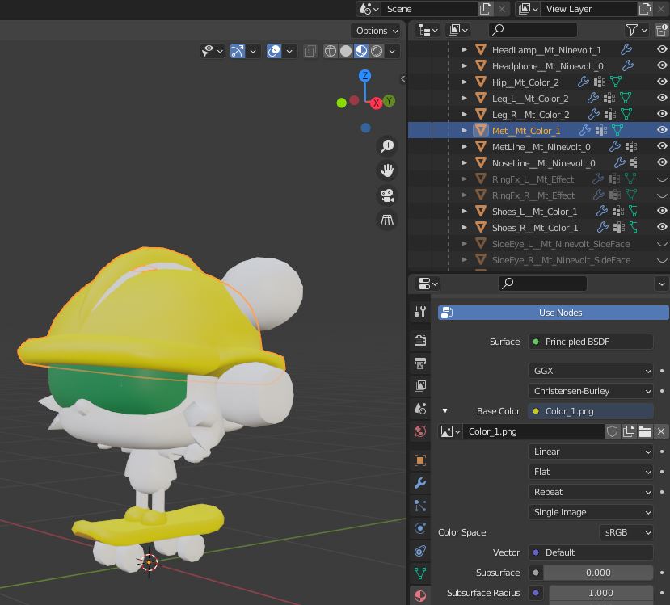The height and width of the screenshot is (605, 670).
Task: Open the Object Data mesh properties tab
Action: pos(420,573)
